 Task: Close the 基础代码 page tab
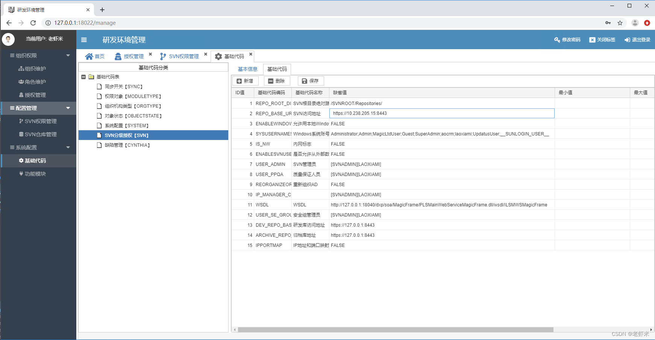pyautogui.click(x=251, y=54)
